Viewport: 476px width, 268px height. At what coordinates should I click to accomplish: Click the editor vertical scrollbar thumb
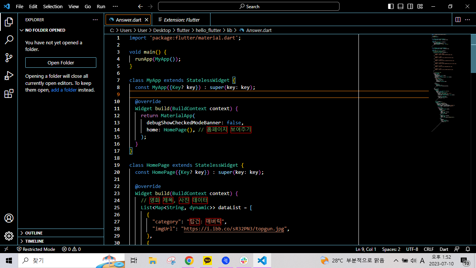pos(473,53)
